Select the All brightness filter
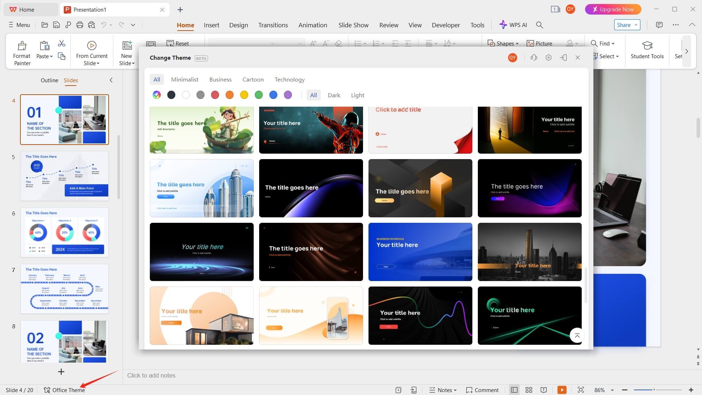This screenshot has width=702, height=395. click(313, 95)
